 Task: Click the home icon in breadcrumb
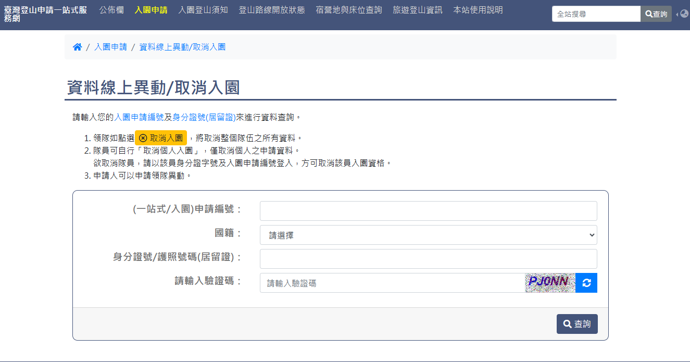[x=77, y=47]
